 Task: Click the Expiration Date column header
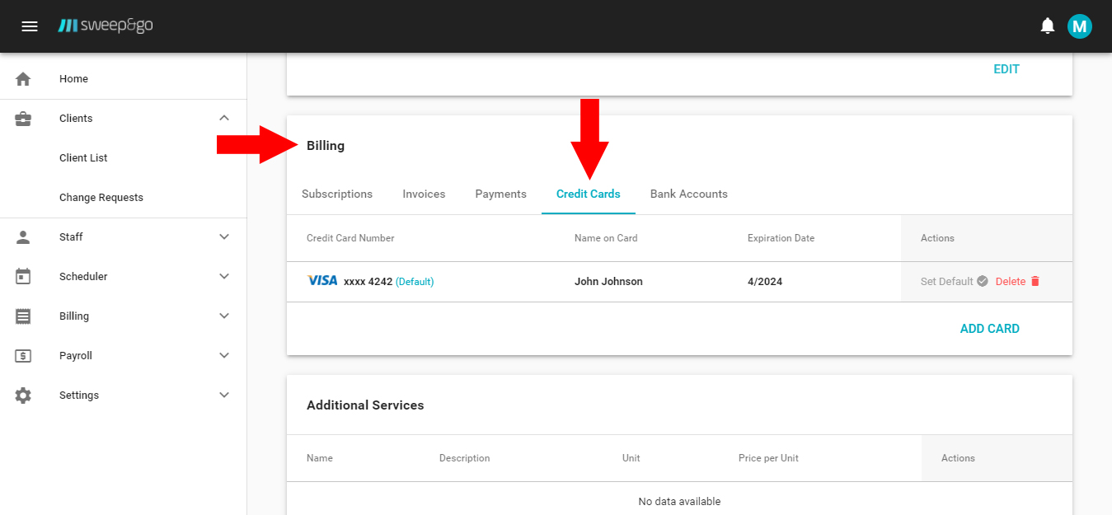point(781,238)
